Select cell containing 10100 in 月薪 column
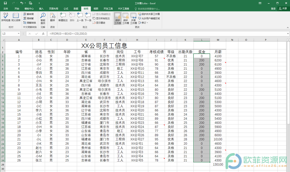Viewport: 290px width, 172px height. click(x=218, y=139)
